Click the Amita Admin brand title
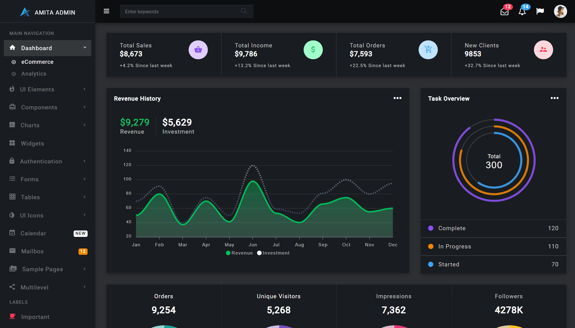Viewport: 575px width, 328px height. point(55,12)
